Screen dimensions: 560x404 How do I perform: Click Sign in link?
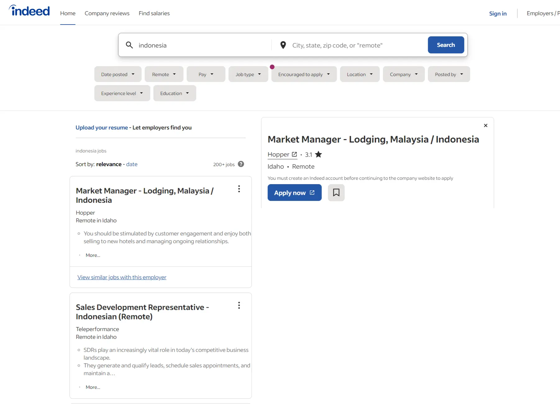498,13
